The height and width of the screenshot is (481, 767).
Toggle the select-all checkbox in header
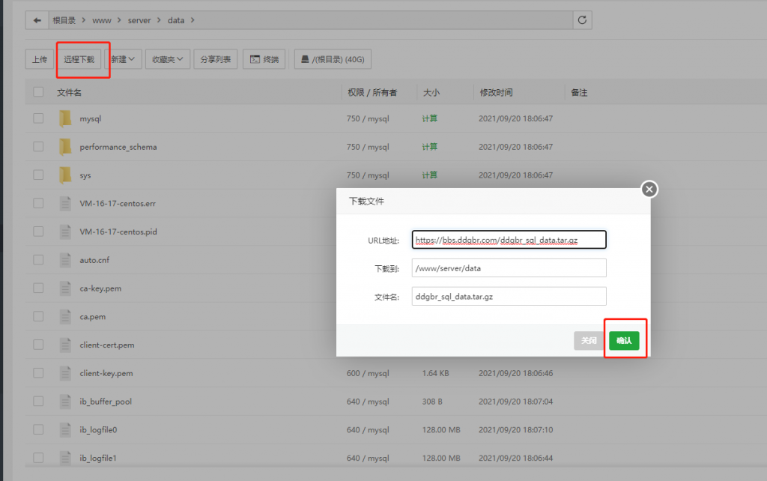[x=38, y=92]
